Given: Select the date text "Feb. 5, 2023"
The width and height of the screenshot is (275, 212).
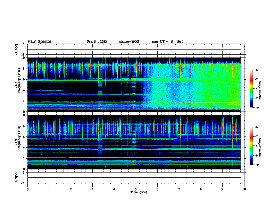Looking at the screenshot, I should coord(97,42).
